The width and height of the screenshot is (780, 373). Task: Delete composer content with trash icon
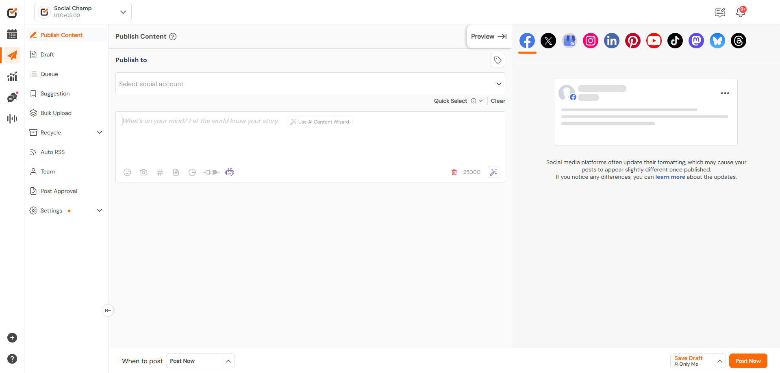[x=454, y=172]
